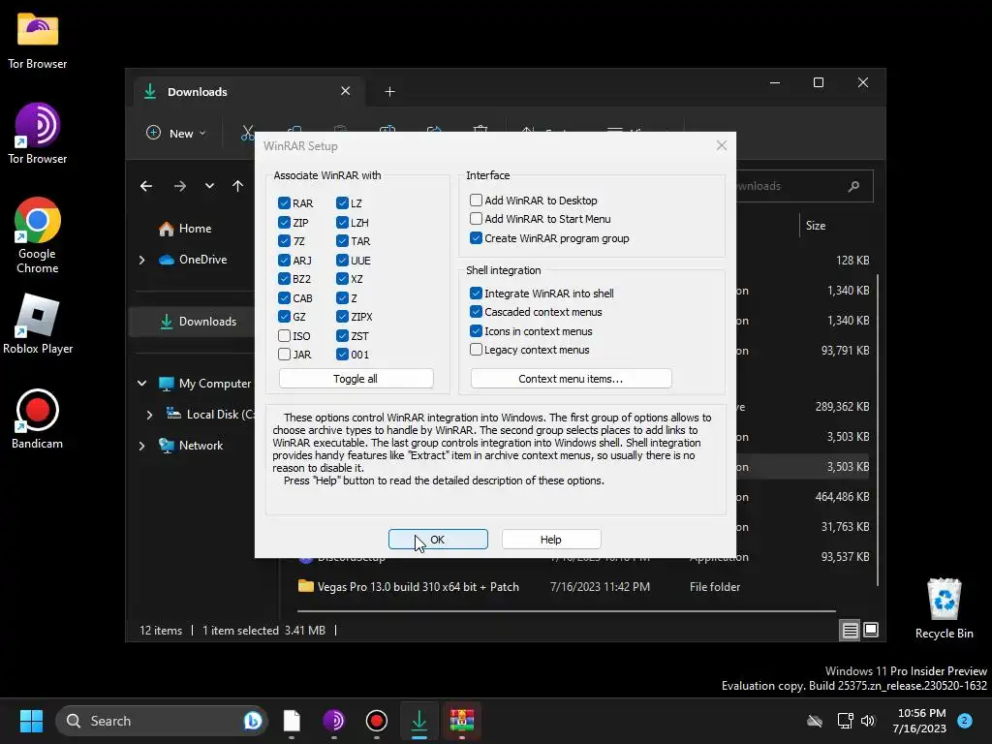Go up one folder level in Explorer
This screenshot has width=992, height=744.
pyautogui.click(x=238, y=186)
